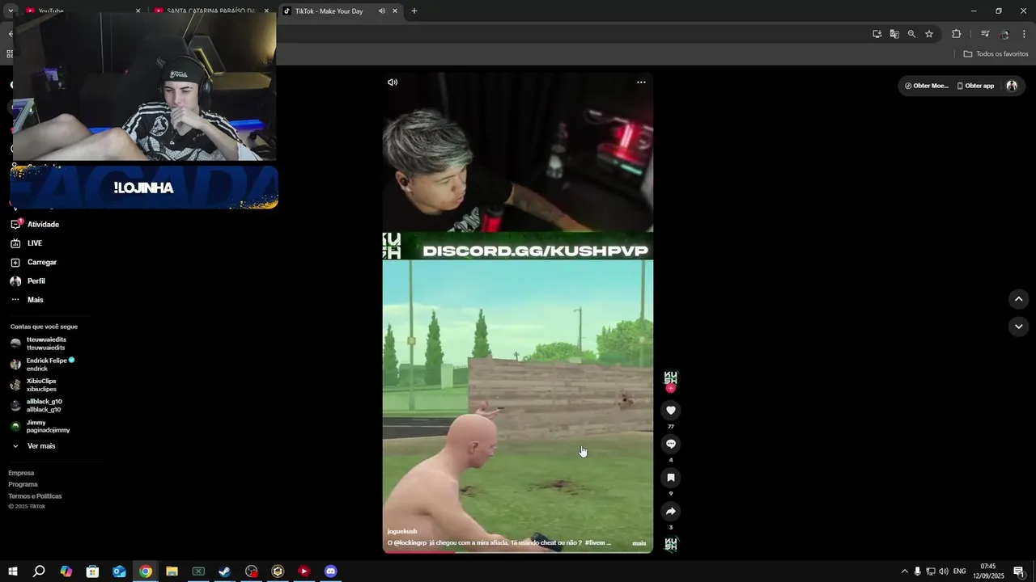Screen dimensions: 1036x582
Task: Seek the video progress bar at bottom
Action: (518, 552)
